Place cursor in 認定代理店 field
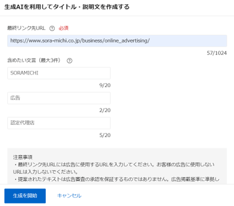The height and width of the screenshot is (206, 234). tap(59, 123)
